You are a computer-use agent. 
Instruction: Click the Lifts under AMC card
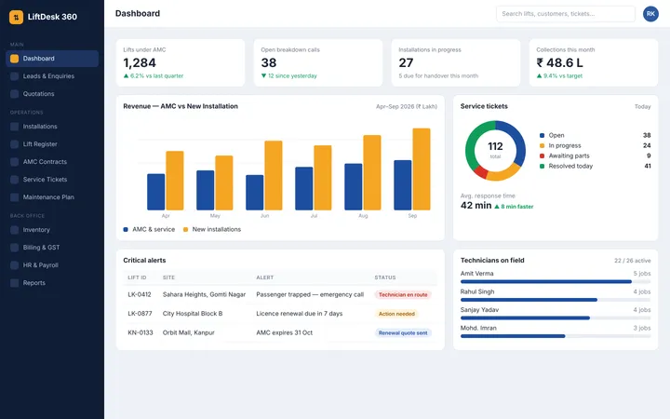[x=181, y=63]
